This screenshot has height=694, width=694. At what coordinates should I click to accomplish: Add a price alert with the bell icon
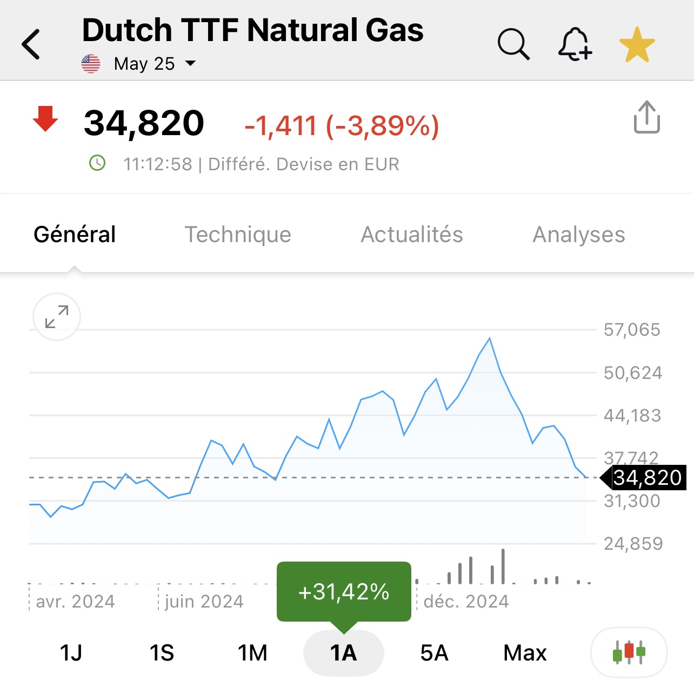tap(575, 44)
